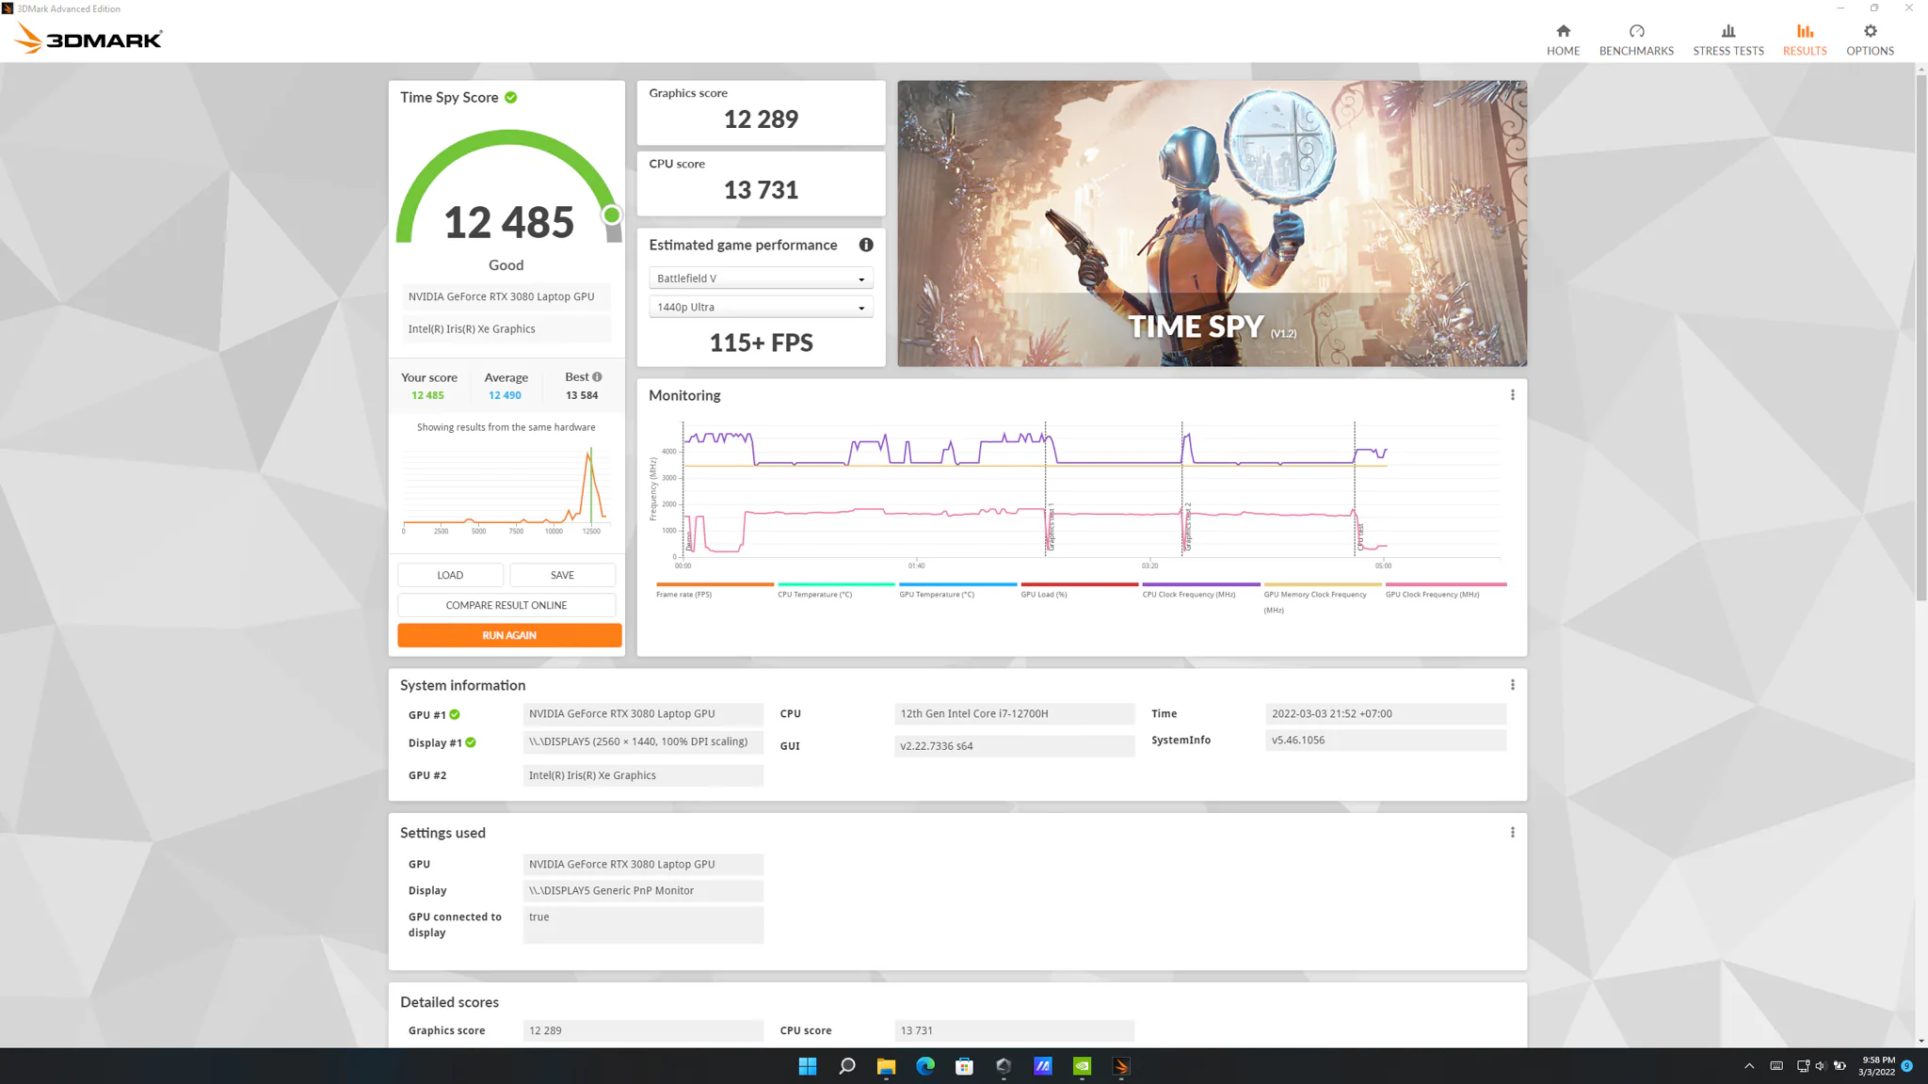Toggle GPU Load (%) legend

tap(1079, 590)
